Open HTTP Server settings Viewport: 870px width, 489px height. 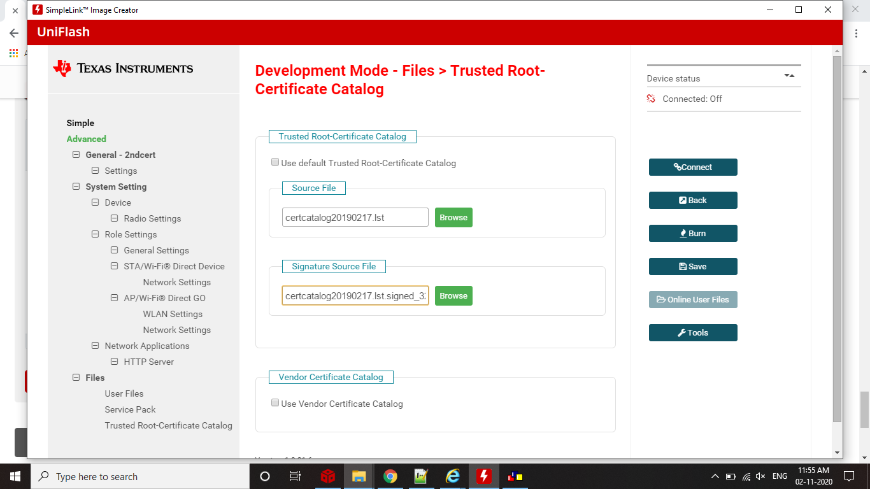coord(149,362)
